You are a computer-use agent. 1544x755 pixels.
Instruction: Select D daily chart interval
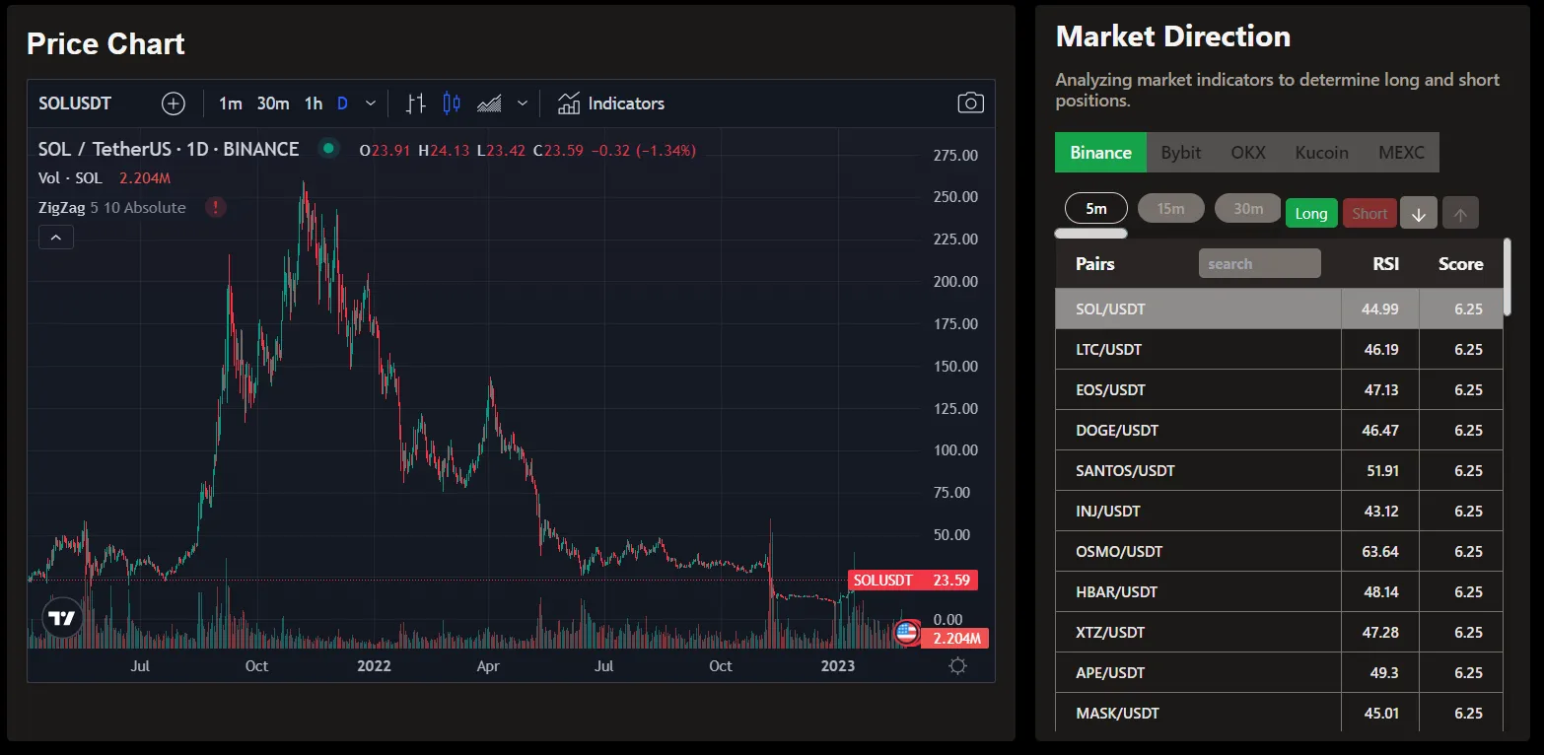click(342, 103)
